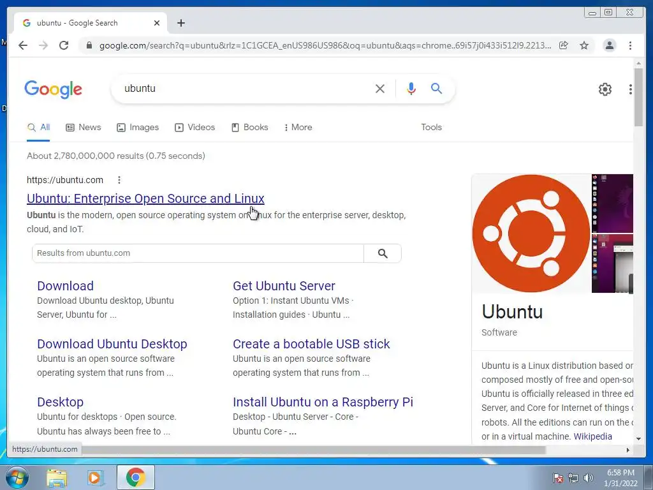Screen dimensions: 653x490
Task: Click the lock icon in the address bar
Action: (x=89, y=45)
